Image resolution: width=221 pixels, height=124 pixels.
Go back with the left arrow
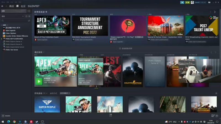click(x=2, y=6)
